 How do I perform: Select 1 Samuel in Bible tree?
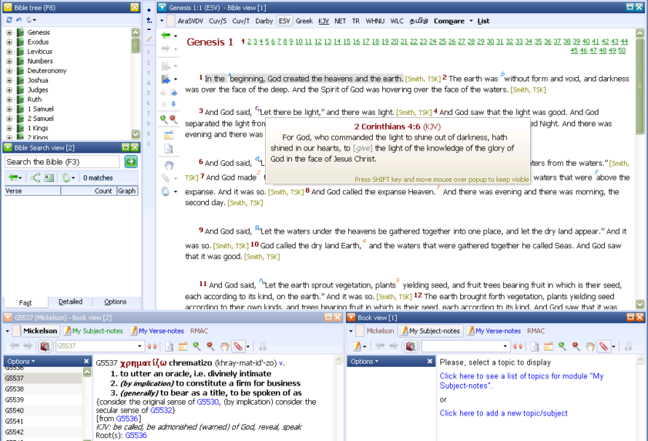coord(40,109)
